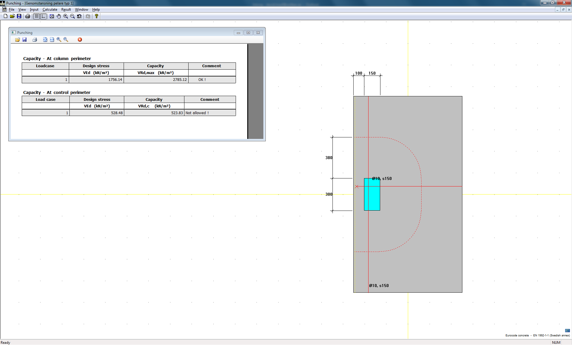Click the Print icon in main toolbar
The height and width of the screenshot is (345, 572).
coord(28,16)
